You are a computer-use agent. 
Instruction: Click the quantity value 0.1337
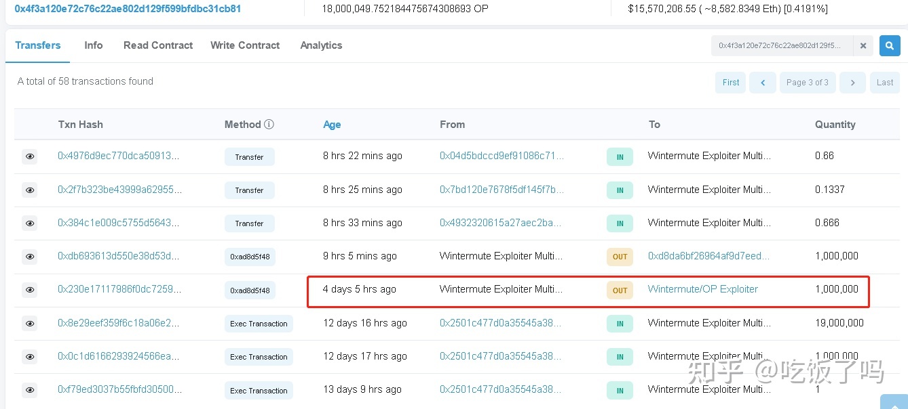830,190
